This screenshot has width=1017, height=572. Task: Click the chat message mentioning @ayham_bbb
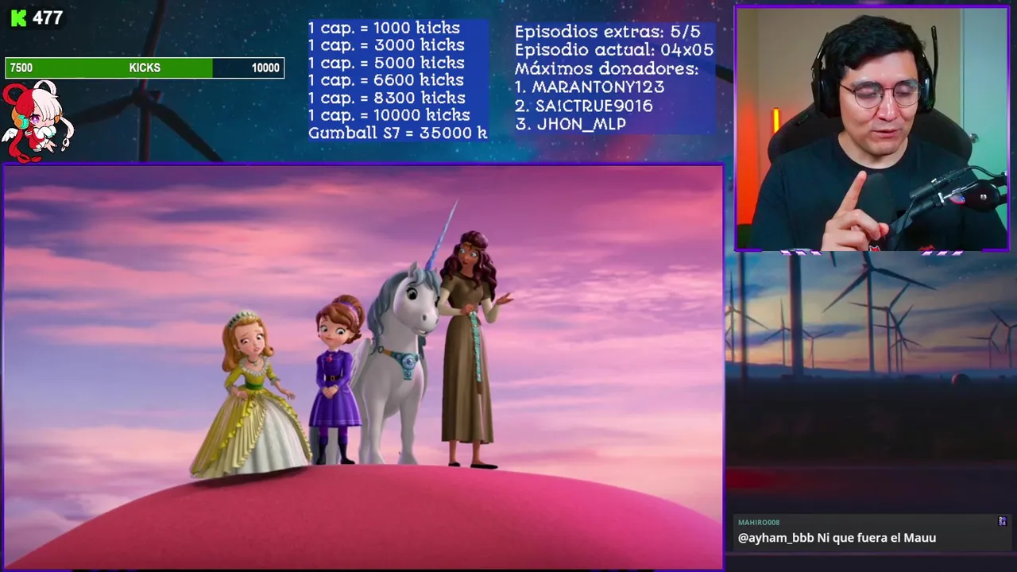point(837,538)
